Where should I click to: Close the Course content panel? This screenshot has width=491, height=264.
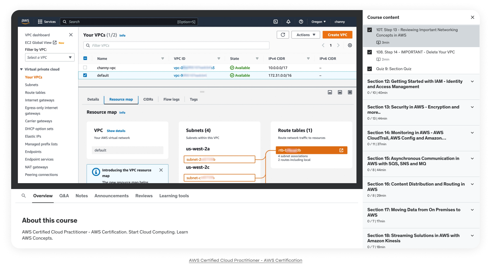473,17
